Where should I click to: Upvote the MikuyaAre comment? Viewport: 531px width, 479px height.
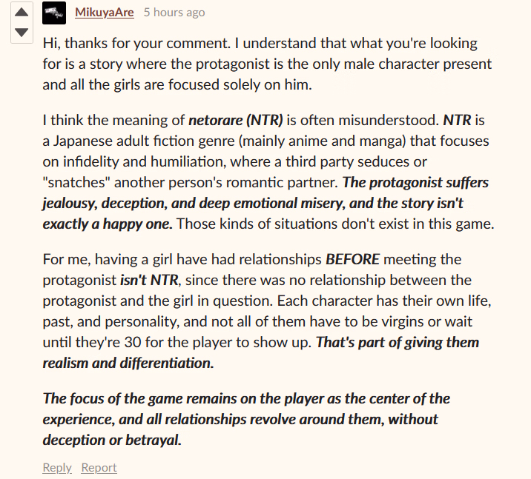pyautogui.click(x=22, y=13)
